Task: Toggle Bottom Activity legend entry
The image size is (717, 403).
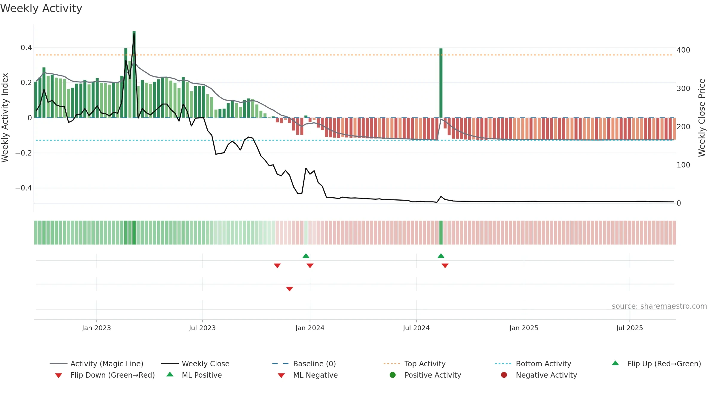Action: (533, 364)
